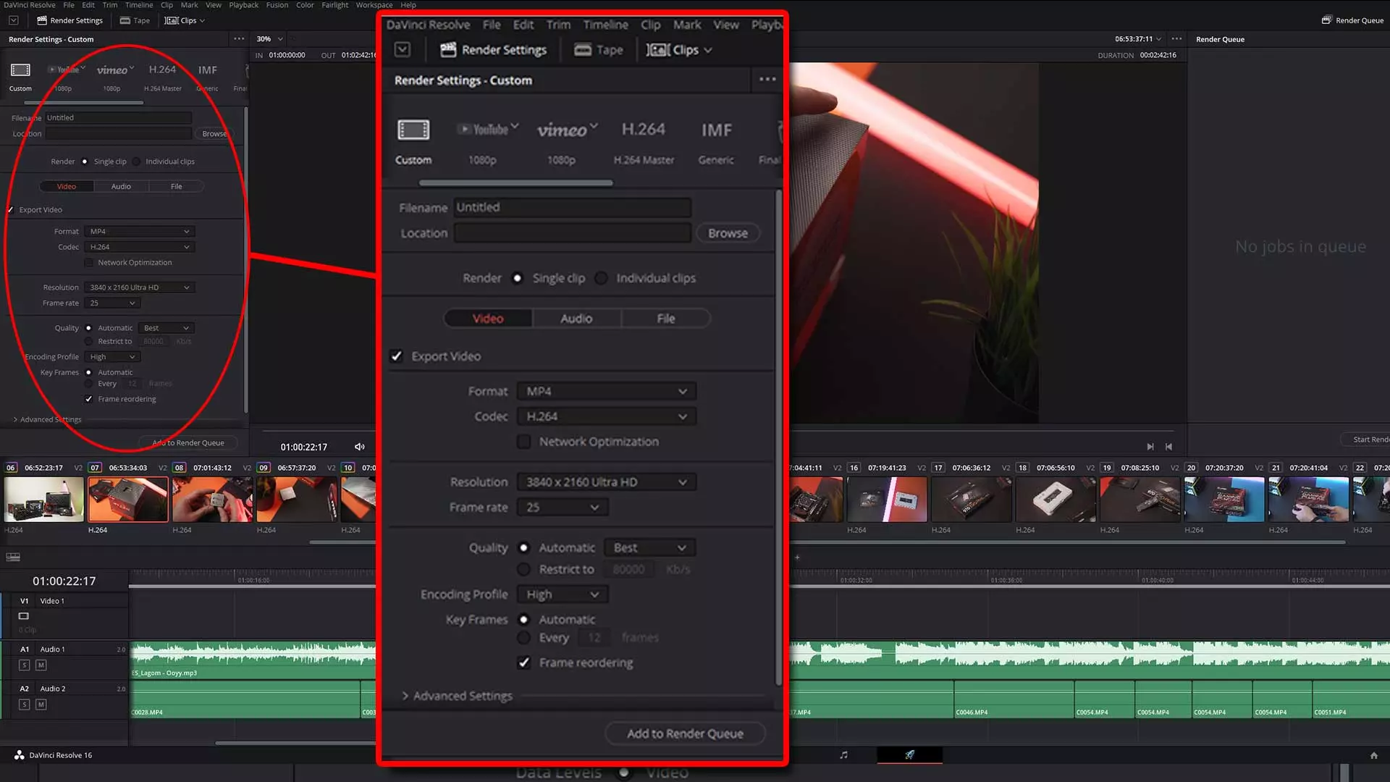Click the panel toggle icon left of the enlarged Render Settings
This screenshot has width=1390, height=782.
tap(403, 49)
